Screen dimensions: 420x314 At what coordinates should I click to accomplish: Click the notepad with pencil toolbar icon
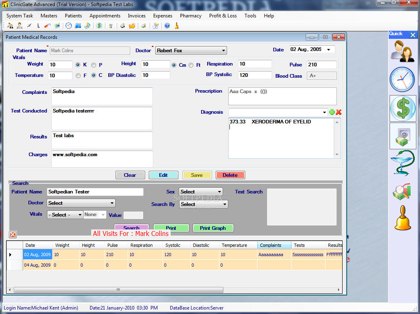pos(87,25)
